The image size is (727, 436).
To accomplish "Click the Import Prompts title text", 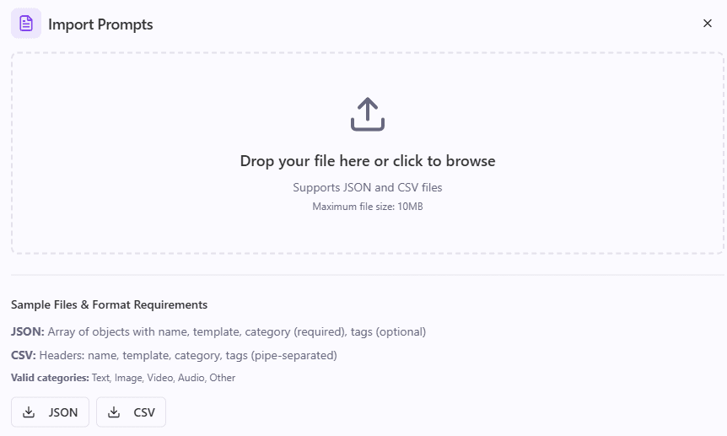I will (100, 24).
